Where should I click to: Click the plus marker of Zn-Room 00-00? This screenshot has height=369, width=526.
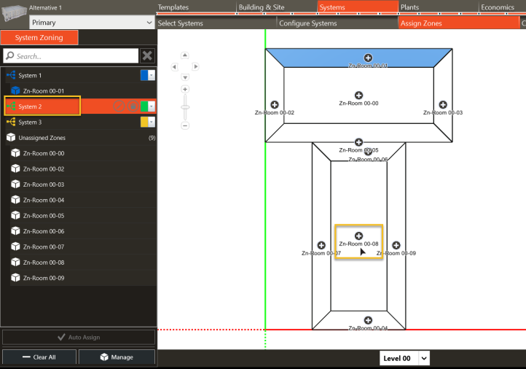(358, 96)
